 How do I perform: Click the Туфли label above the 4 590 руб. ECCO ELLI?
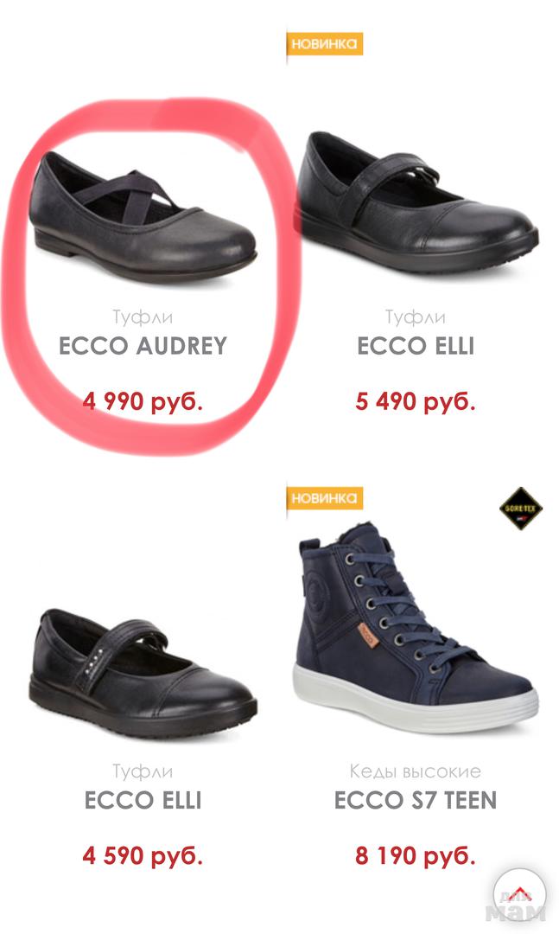click(x=143, y=772)
